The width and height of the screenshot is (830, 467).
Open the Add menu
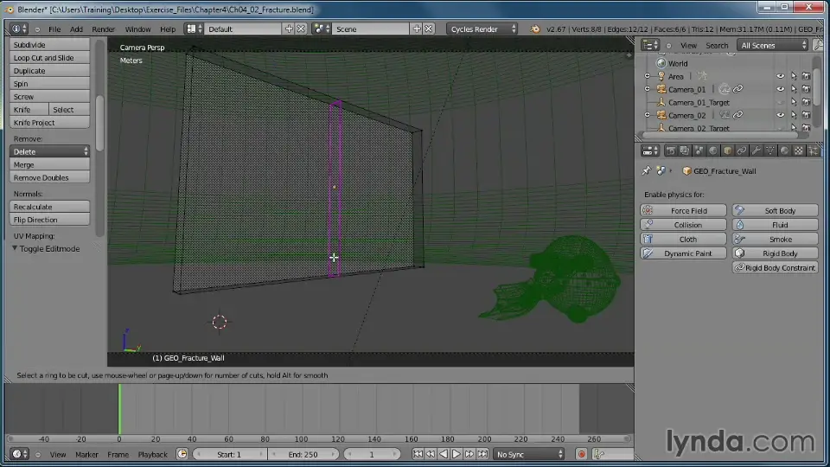[76, 29]
